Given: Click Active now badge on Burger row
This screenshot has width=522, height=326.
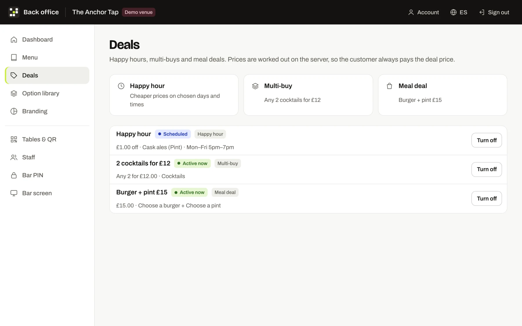Looking at the screenshot, I should click(x=189, y=192).
